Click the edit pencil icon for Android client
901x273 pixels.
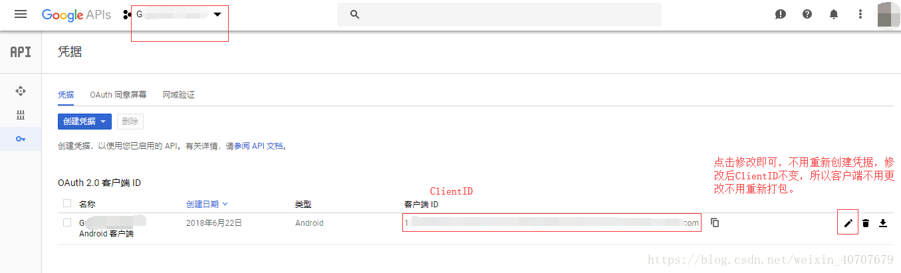pos(848,223)
